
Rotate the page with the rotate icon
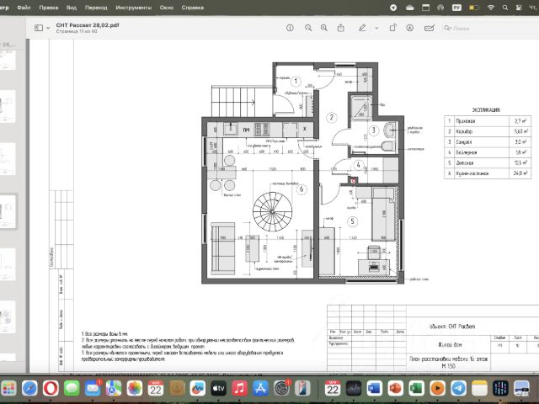tap(393, 28)
